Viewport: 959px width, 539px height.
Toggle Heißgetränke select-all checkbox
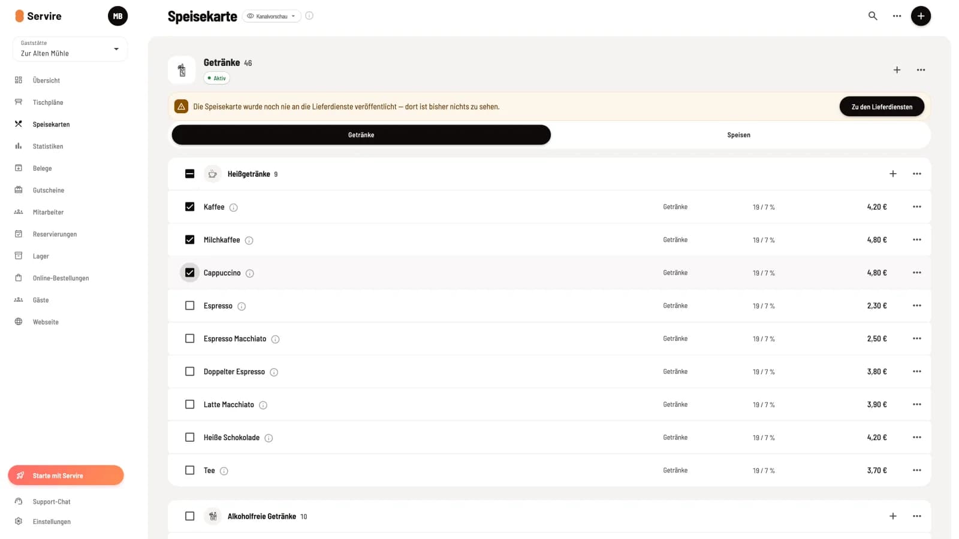[190, 174]
